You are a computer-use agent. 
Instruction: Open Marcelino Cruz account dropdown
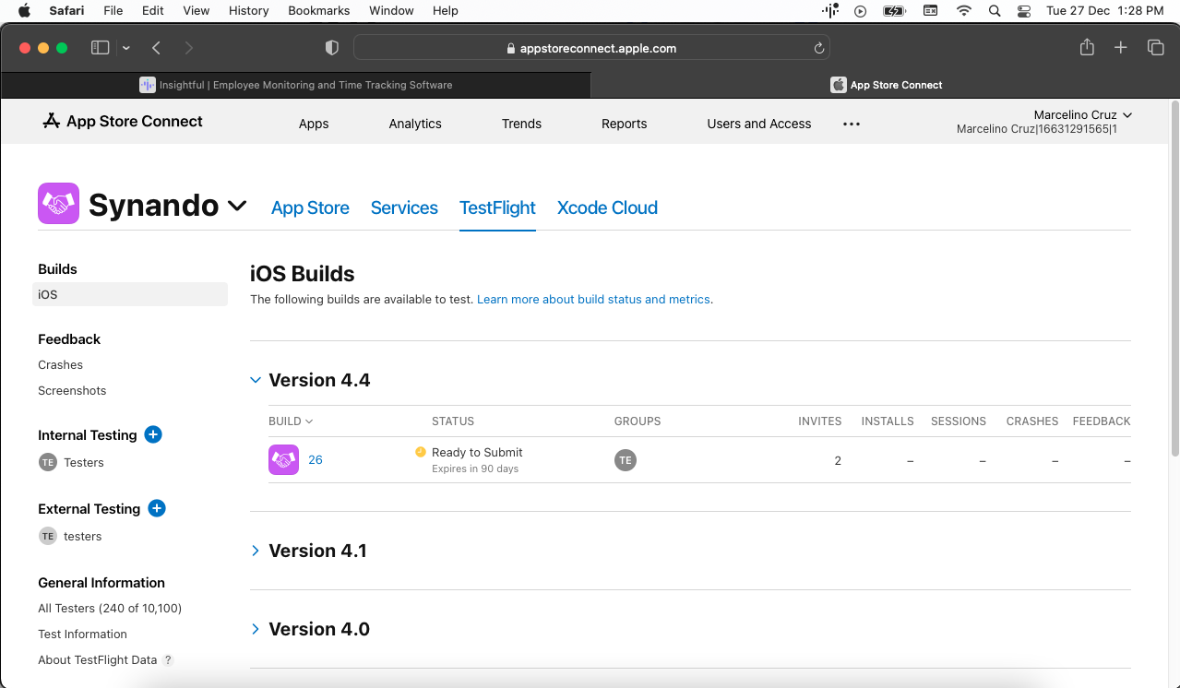pyautogui.click(x=1083, y=114)
